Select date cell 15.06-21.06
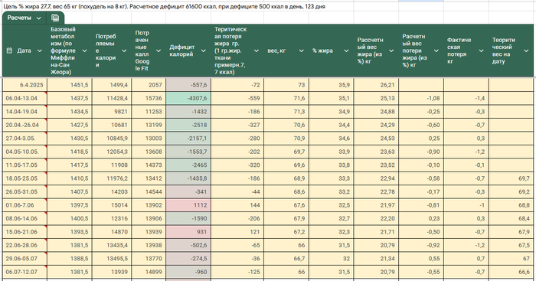 tap(25, 232)
